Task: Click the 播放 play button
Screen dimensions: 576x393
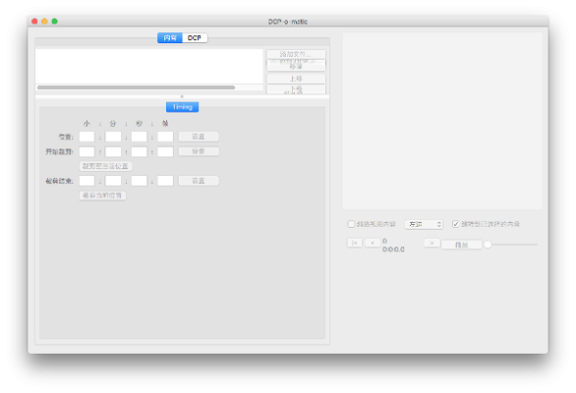Action: pos(461,245)
